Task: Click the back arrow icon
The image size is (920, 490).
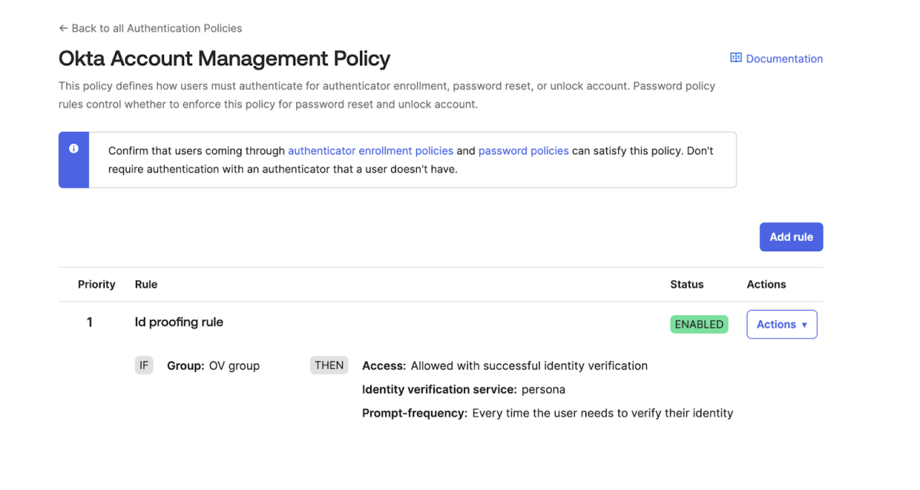Action: coord(63,29)
